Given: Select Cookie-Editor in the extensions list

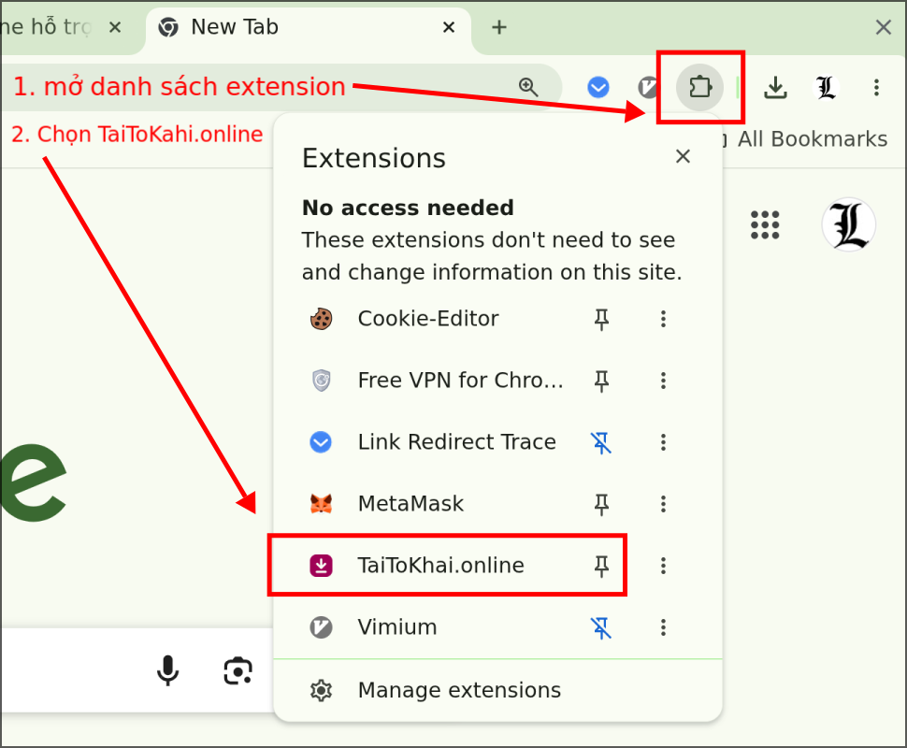Looking at the screenshot, I should pyautogui.click(x=428, y=319).
